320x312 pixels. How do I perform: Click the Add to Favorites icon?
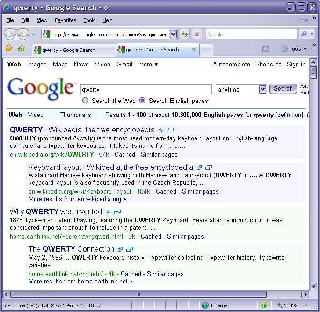[x=21, y=49]
